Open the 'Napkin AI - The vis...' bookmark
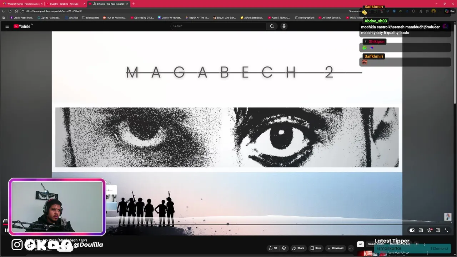The width and height of the screenshot is (457, 257). 197,17
